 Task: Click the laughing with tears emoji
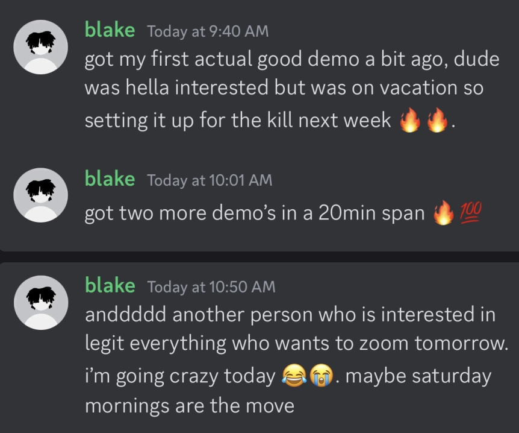click(x=294, y=377)
